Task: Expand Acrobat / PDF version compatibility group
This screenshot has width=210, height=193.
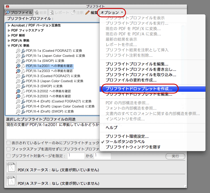Action: (x=9, y=25)
